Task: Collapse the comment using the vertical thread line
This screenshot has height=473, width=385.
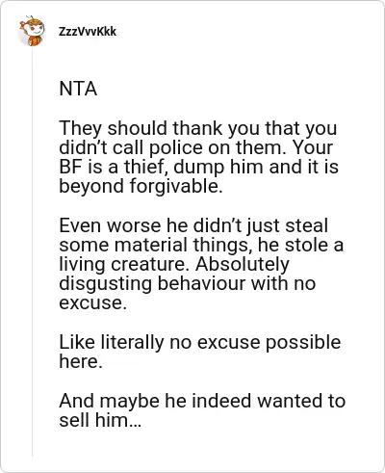Action: point(33,252)
